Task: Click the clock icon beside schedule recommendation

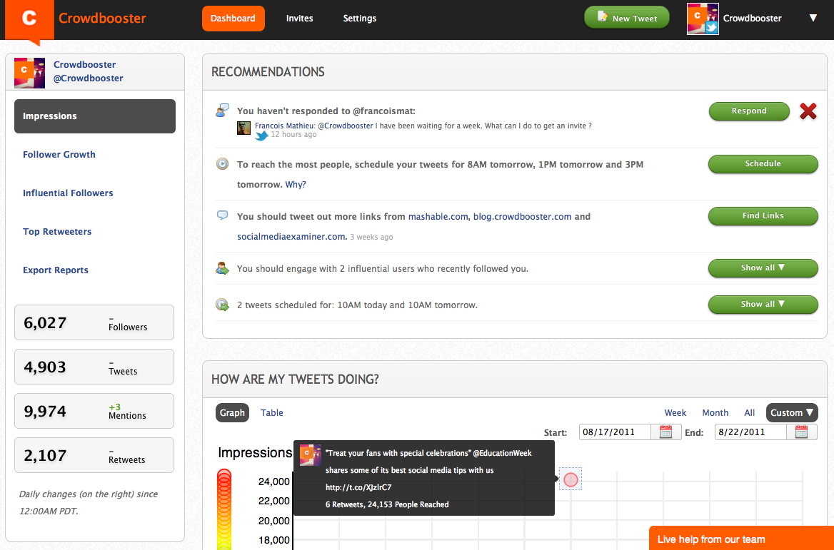Action: (x=222, y=163)
